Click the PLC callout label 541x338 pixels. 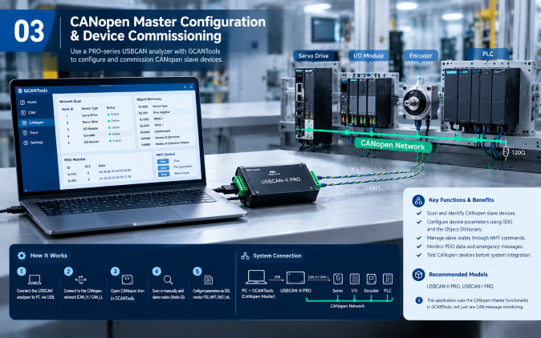(487, 54)
